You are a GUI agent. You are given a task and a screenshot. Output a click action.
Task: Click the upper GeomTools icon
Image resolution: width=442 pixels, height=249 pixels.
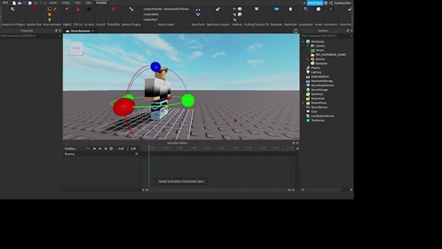coord(198,9)
